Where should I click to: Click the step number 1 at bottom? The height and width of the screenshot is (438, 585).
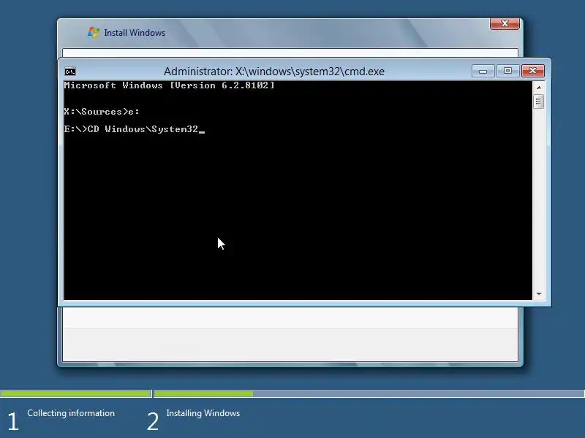click(x=13, y=421)
